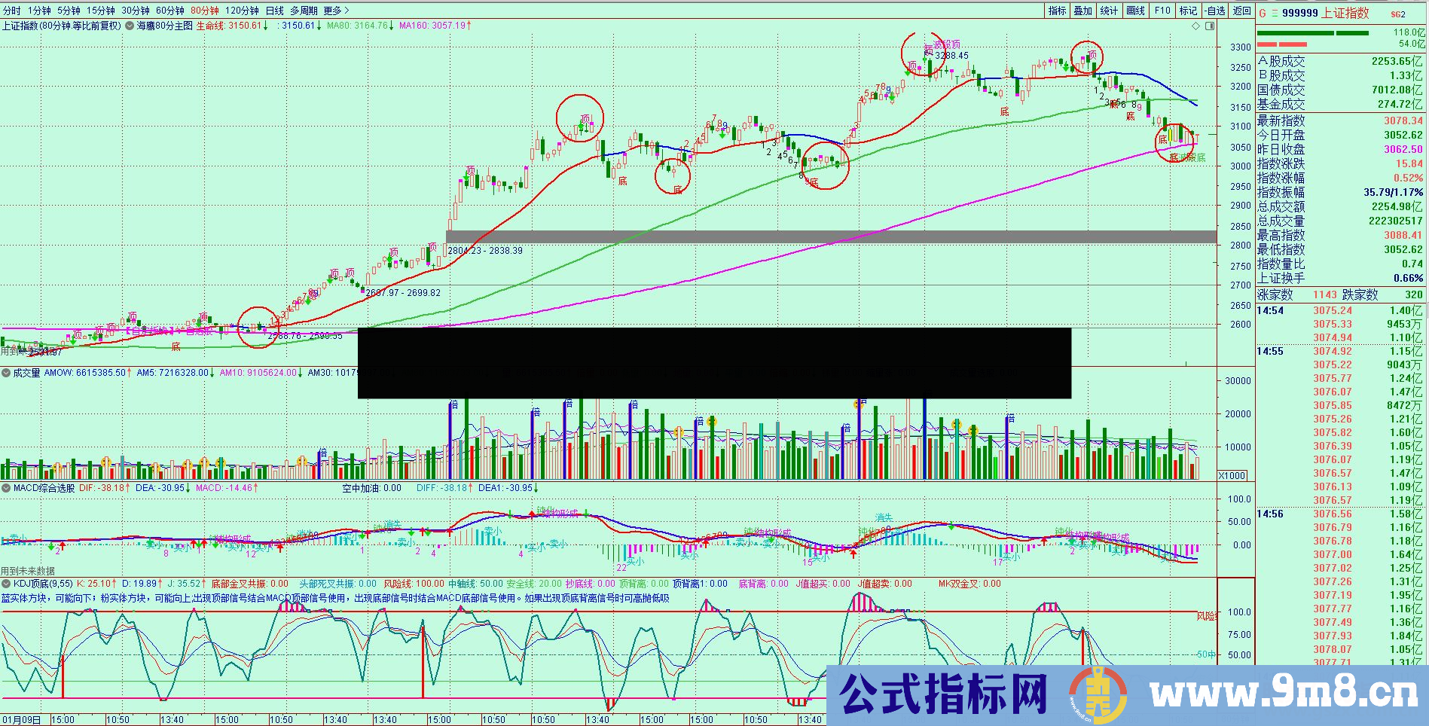1429x726 pixels.
Task: Click the SG2 badge in quote header
Action: click(1398, 14)
